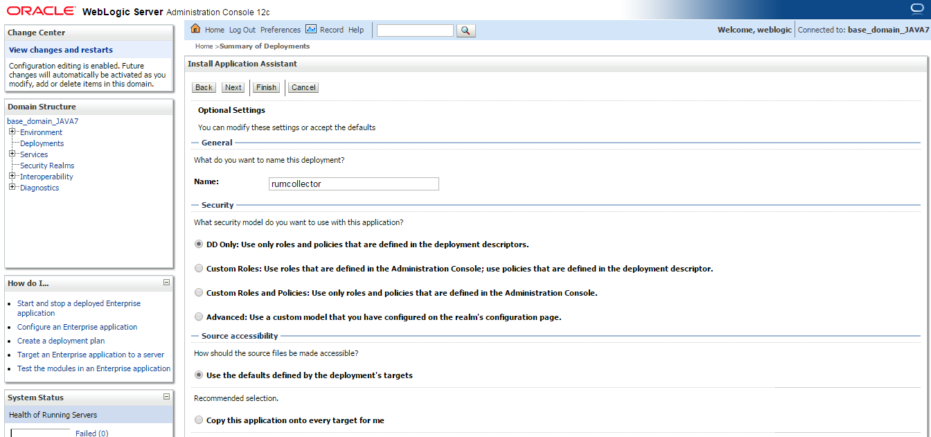This screenshot has height=437, width=931.
Task: Click Health of Running Servers heading
Action: pos(53,415)
